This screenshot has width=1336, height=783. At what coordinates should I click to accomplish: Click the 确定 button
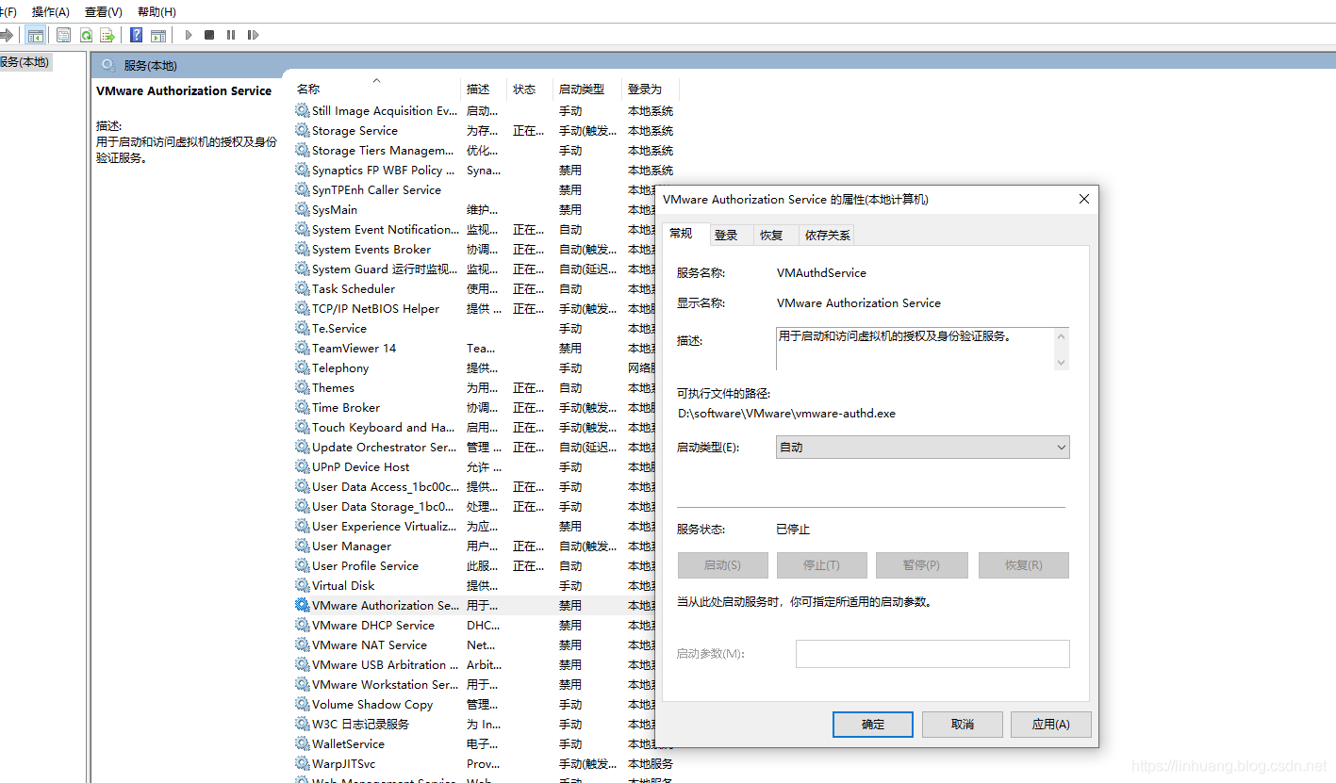[x=873, y=724]
